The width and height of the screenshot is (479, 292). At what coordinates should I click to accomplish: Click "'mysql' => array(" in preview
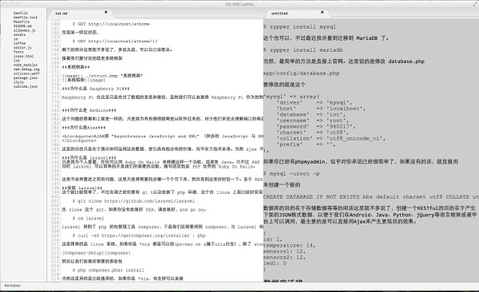[x=291, y=97]
